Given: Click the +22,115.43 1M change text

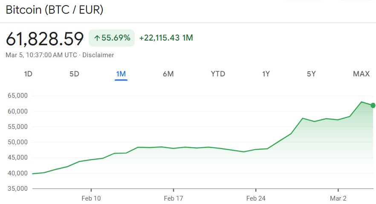Looking at the screenshot, I should click(x=166, y=38).
